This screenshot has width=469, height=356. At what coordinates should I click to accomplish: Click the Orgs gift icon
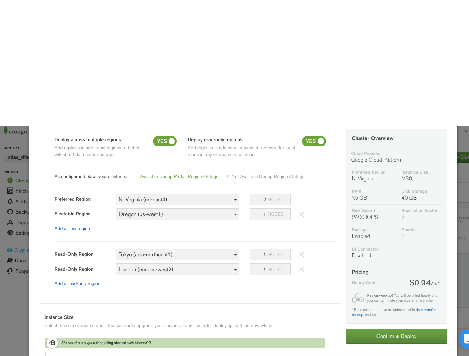10,250
